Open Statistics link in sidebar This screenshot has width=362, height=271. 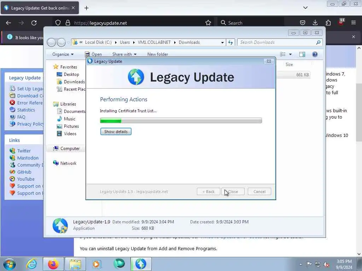pyautogui.click(x=26, y=110)
